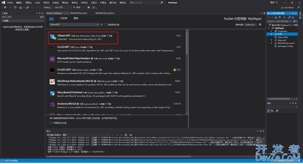Image resolution: width=303 pixels, height=164 pixels.
Task: Click the Toolbox search input field
Action: point(21,17)
